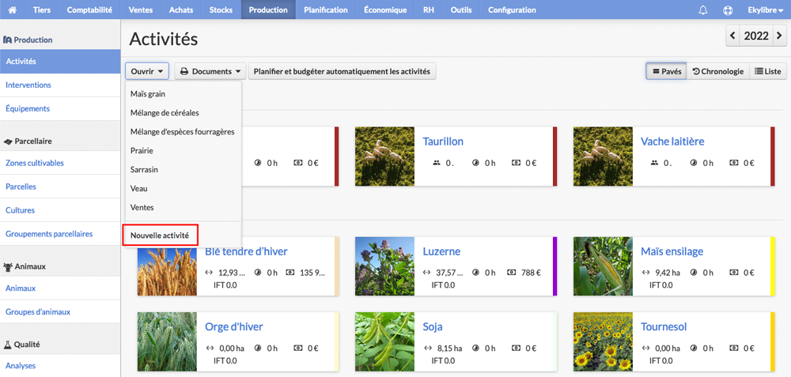The image size is (791, 377).
Task: Click the Tournesol sunflower thumbnail
Action: 603,341
